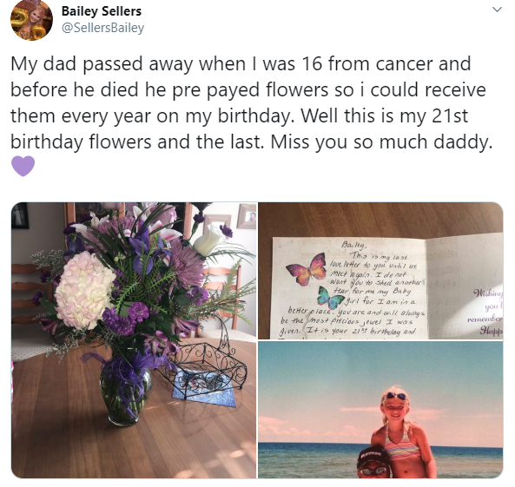The height and width of the screenshot is (487, 515).
Task: Open Bailey Sellers' profile avatar
Action: coord(32,20)
